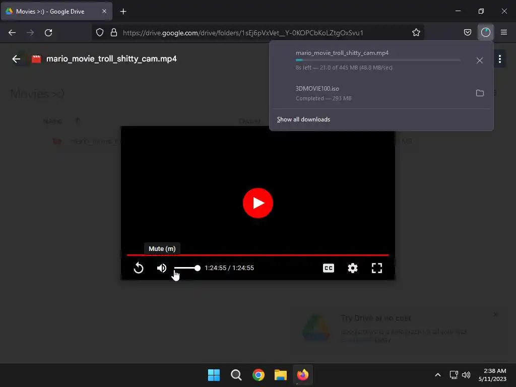Launch Chrome from taskbar
516x387 pixels.
pyautogui.click(x=259, y=375)
